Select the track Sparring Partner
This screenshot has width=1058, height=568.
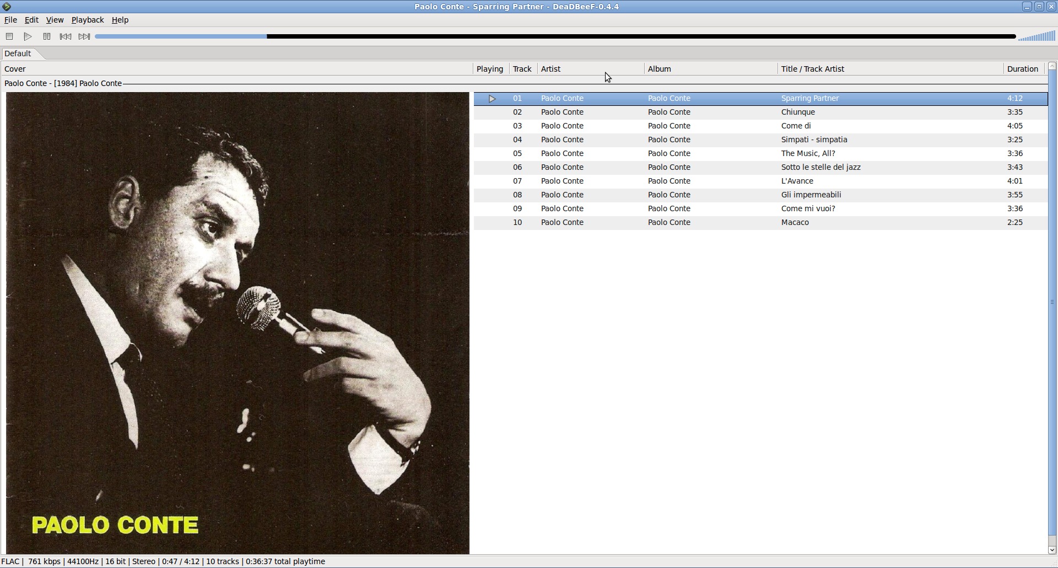760,98
